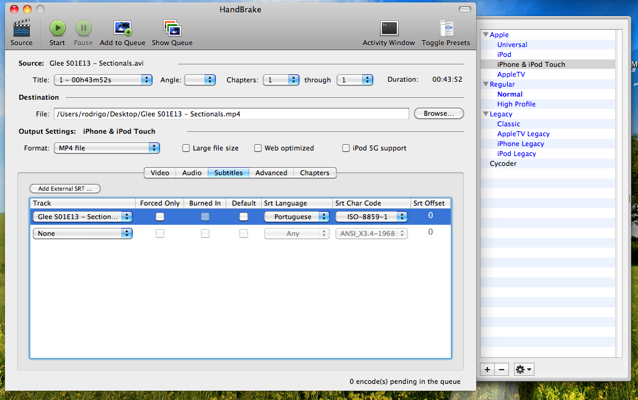This screenshot has width=638, height=400.
Task: Click the Srt Char Code column header
Action: (x=371, y=203)
